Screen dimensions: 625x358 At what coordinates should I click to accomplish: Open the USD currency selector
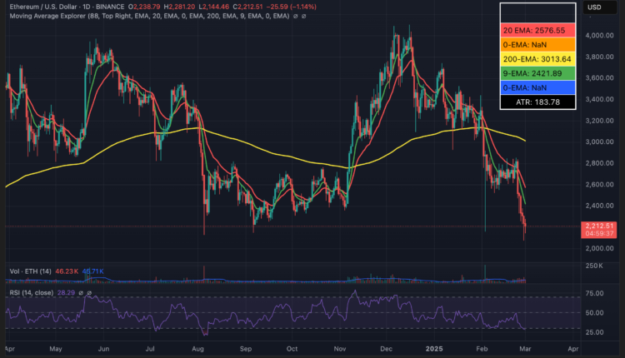(x=595, y=7)
